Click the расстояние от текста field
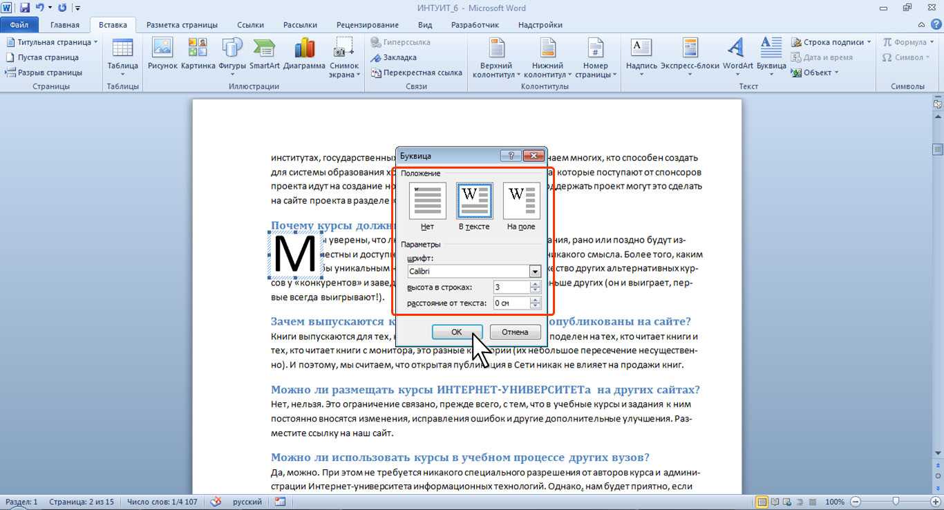This screenshot has width=944, height=510. [x=511, y=303]
